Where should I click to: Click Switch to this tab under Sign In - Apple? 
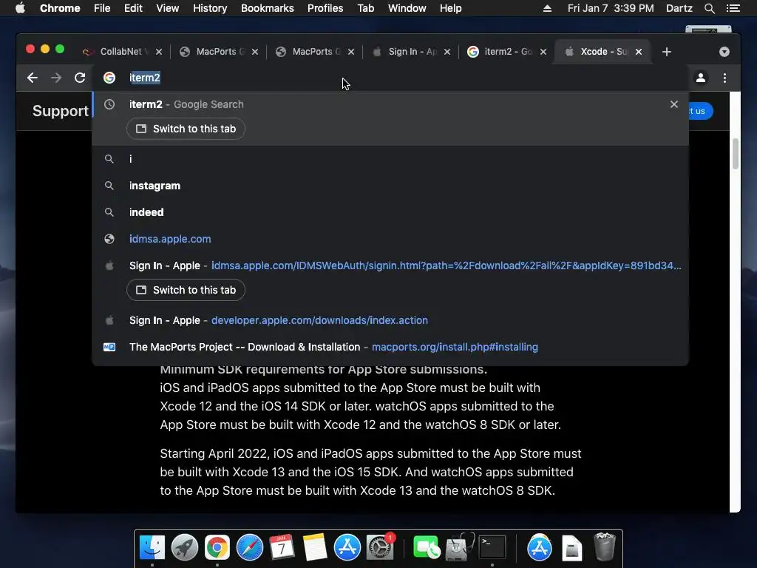coord(186,290)
